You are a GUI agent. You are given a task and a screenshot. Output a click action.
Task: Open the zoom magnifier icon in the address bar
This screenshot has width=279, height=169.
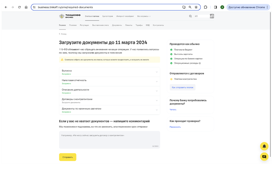point(190,7)
